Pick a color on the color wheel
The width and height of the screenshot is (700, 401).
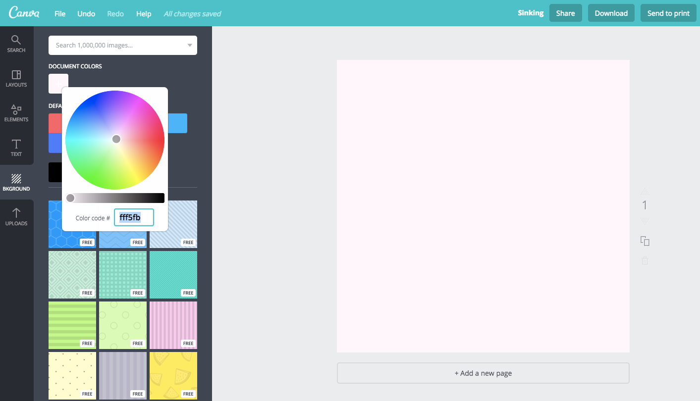(x=115, y=139)
